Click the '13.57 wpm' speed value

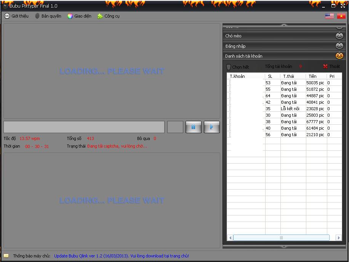pyautogui.click(x=30, y=138)
